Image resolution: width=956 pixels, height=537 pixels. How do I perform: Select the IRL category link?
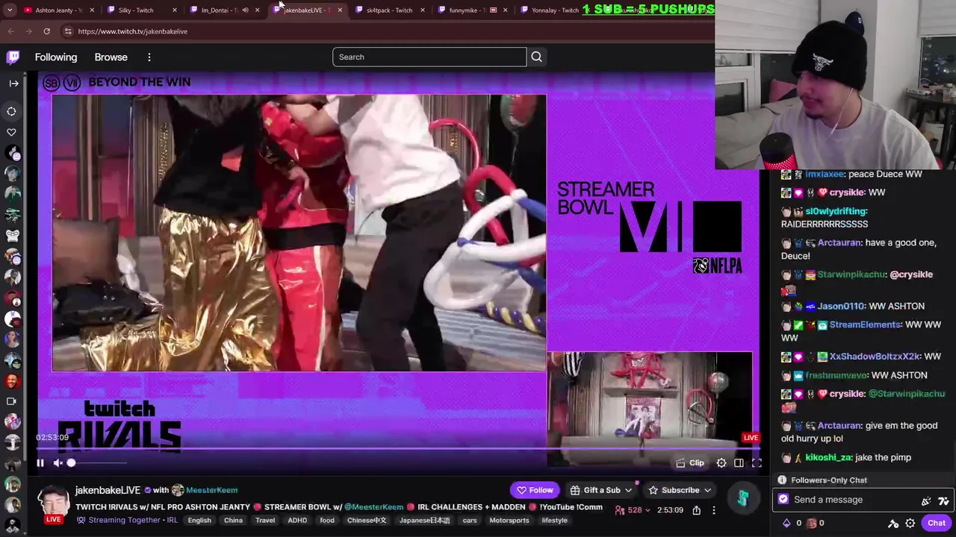pyautogui.click(x=173, y=520)
